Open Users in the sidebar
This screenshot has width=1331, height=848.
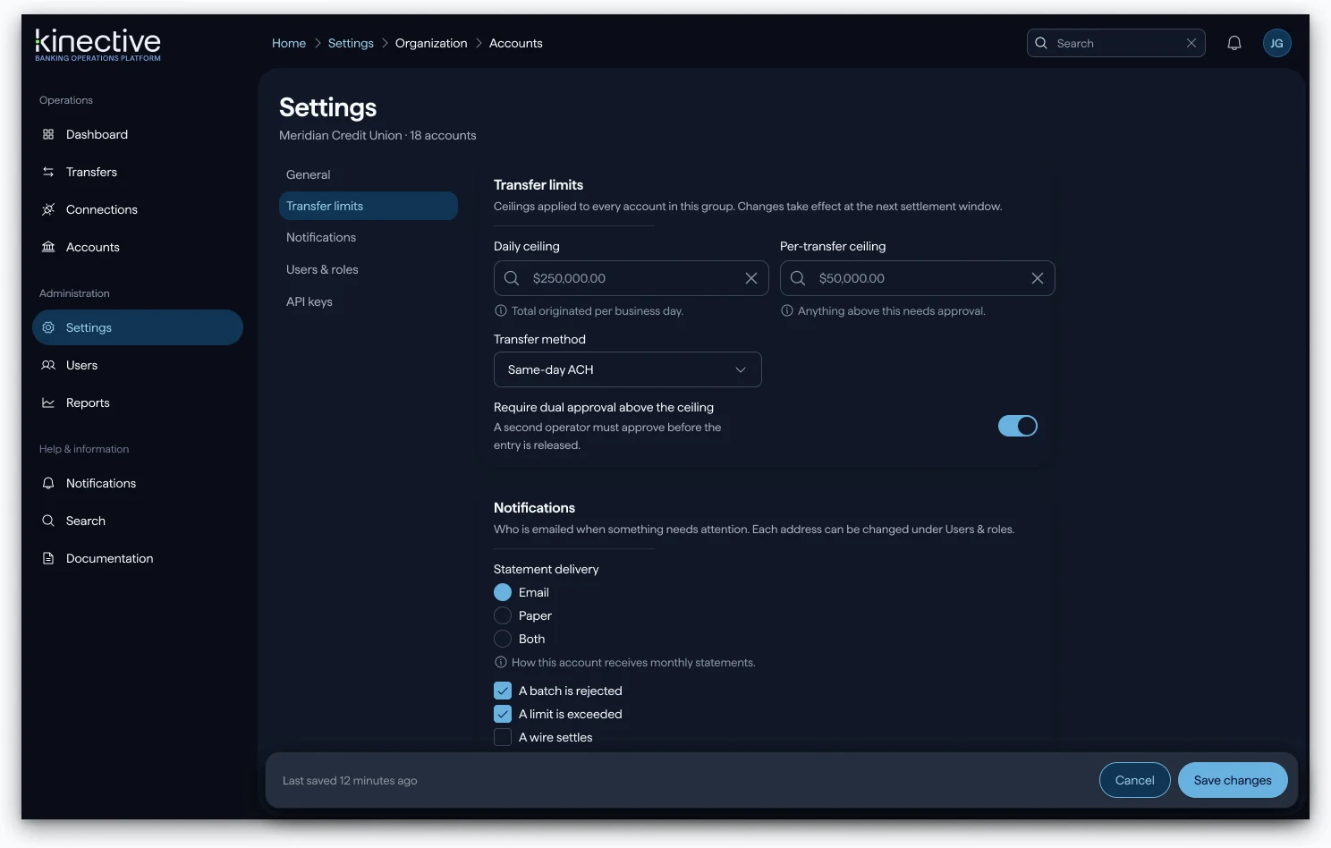(x=138, y=365)
